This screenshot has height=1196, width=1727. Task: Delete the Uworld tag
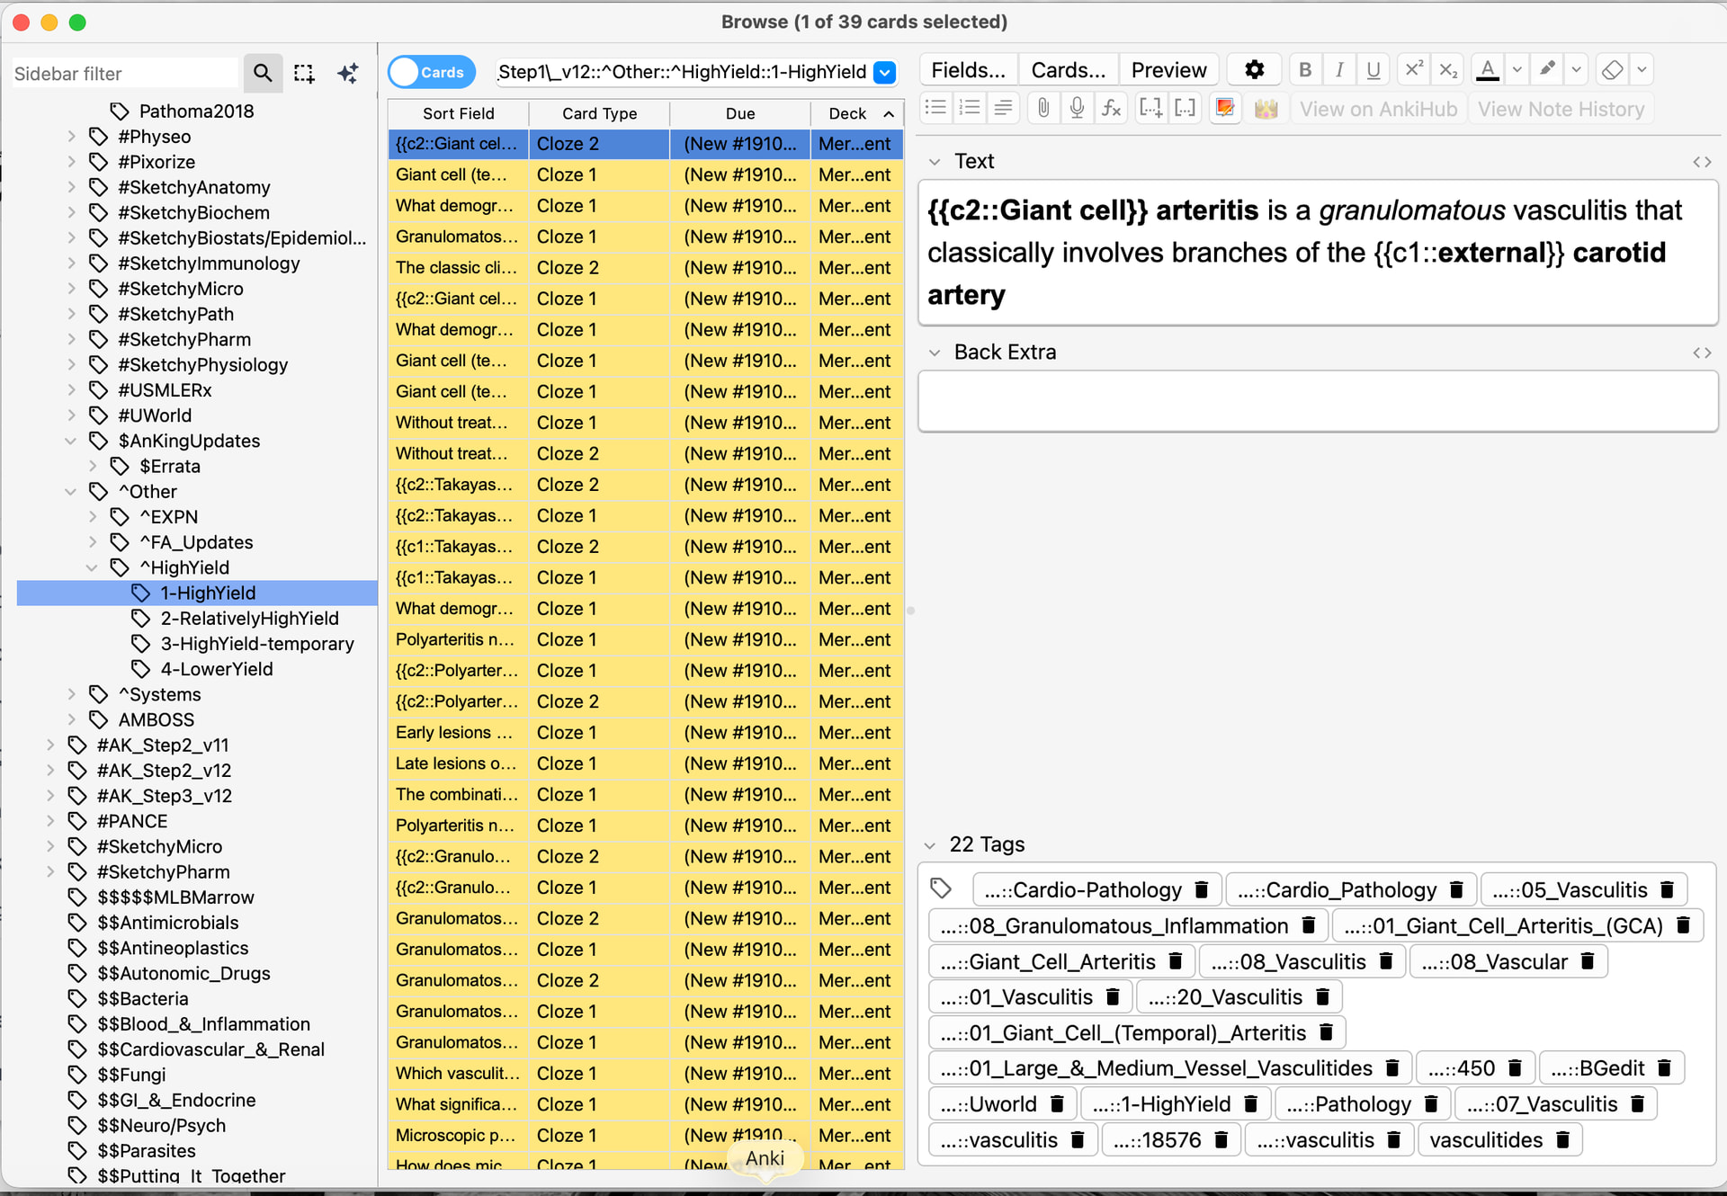pyautogui.click(x=1058, y=1104)
